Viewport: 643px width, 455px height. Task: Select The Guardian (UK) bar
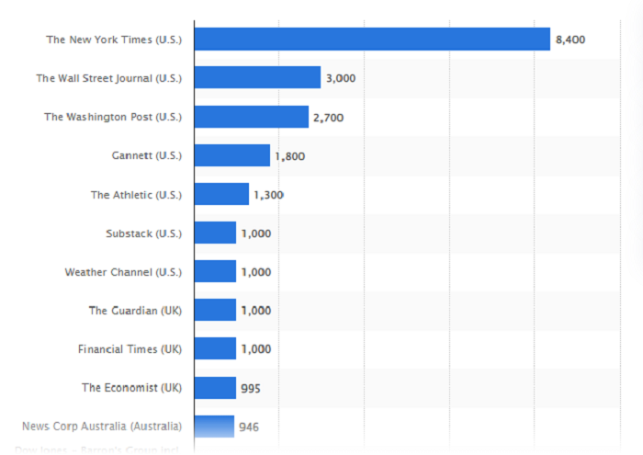(x=215, y=310)
